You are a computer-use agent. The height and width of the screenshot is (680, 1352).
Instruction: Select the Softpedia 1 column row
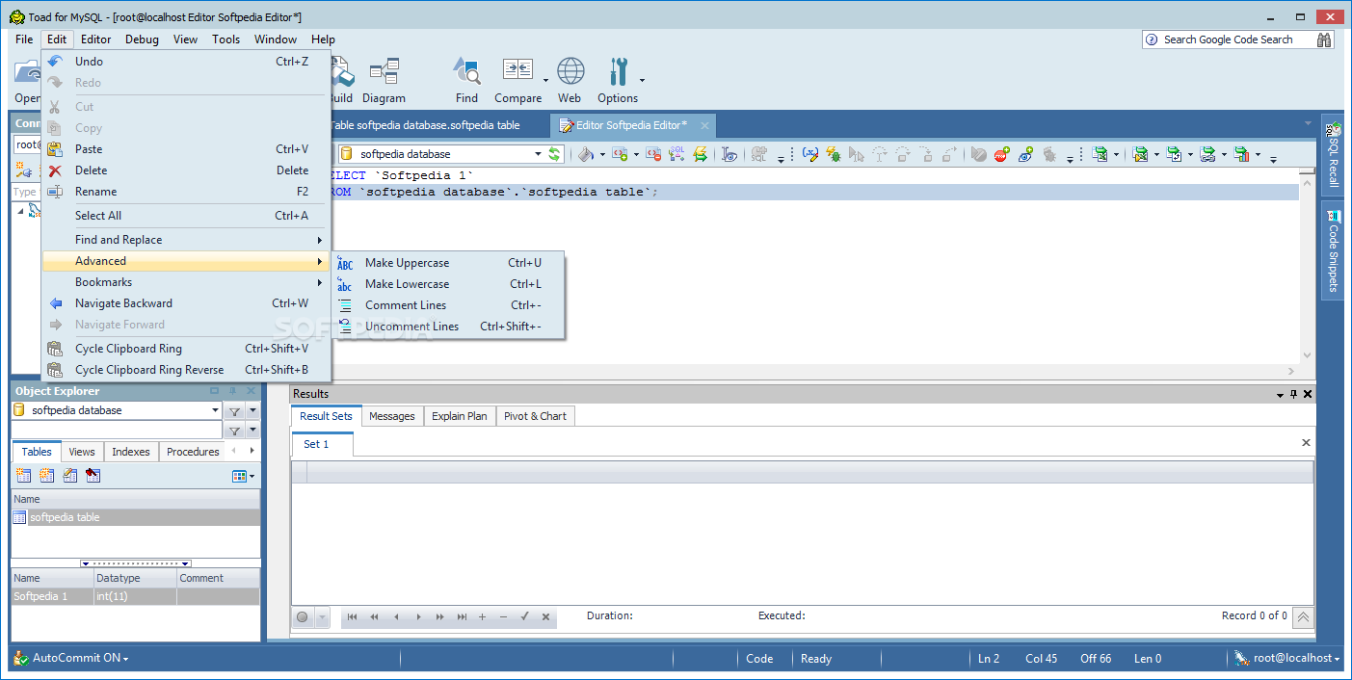pyautogui.click(x=135, y=596)
